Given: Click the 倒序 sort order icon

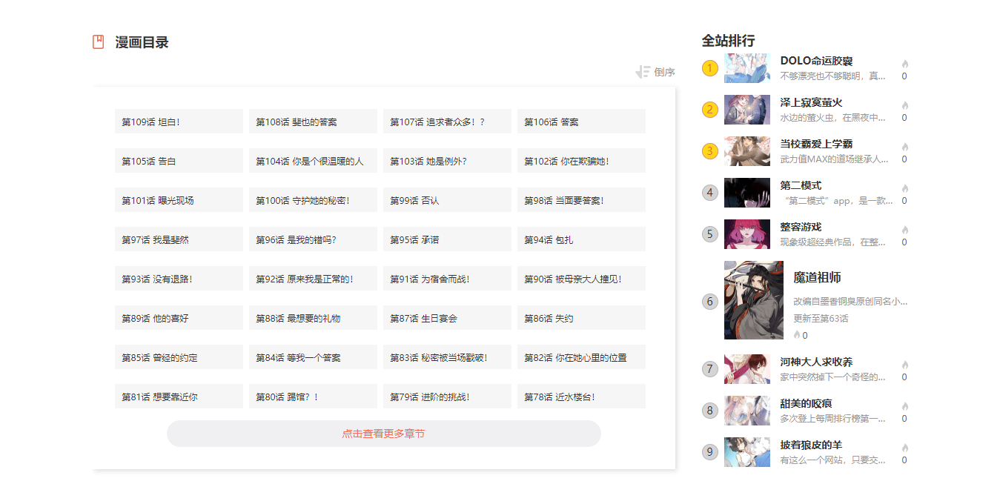Looking at the screenshot, I should point(643,72).
